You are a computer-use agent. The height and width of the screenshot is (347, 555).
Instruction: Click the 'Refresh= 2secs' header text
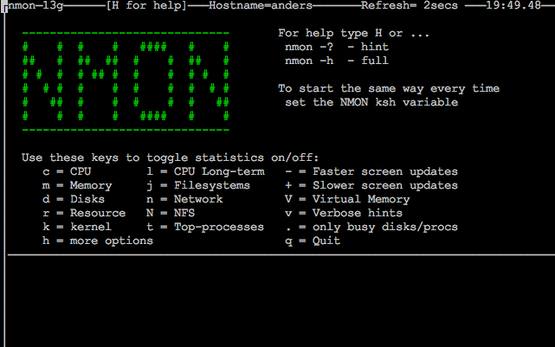pos(410,5)
